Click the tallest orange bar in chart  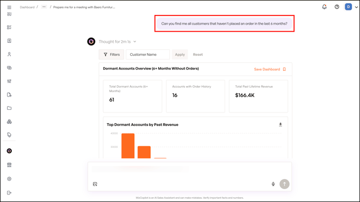(x=128, y=146)
